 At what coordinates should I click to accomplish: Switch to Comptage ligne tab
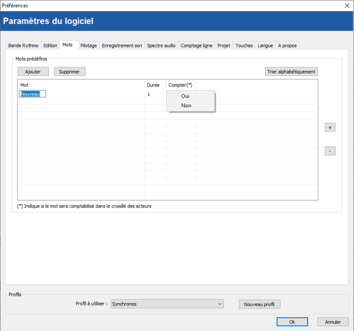point(197,45)
